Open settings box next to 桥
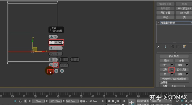 tap(172, 74)
